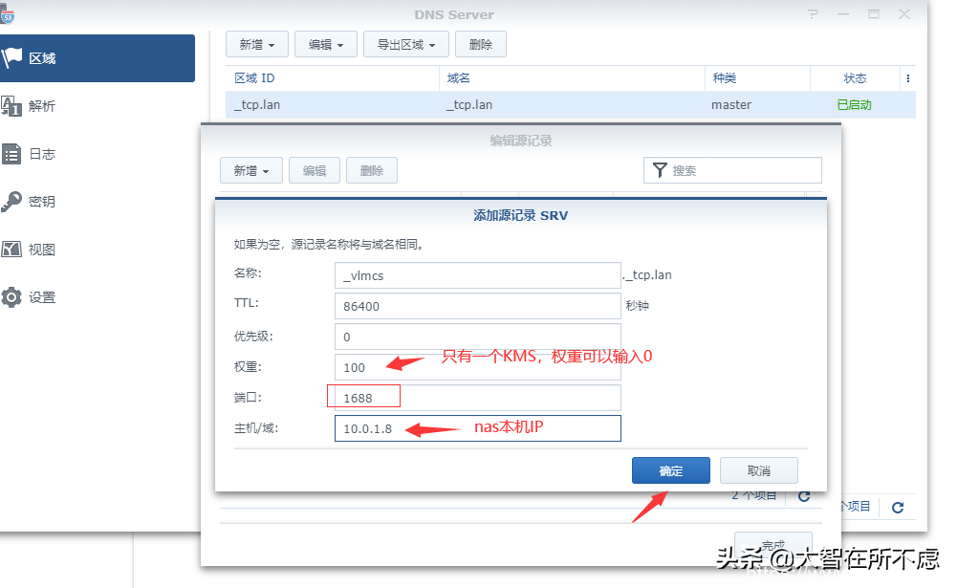
Task: Expand the 编辑 dropdown in DNS Server toolbar
Action: 325,45
